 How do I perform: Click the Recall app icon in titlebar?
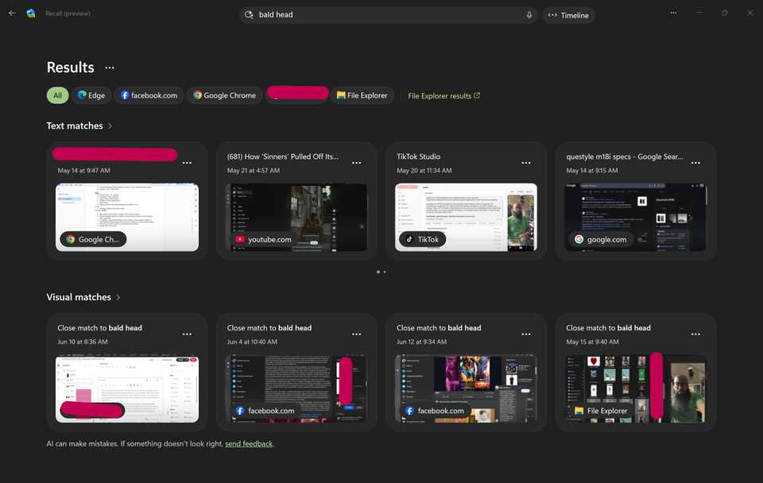31,13
